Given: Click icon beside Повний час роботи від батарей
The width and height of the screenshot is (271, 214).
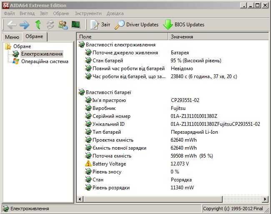Looking at the screenshot, I should click(88, 69).
